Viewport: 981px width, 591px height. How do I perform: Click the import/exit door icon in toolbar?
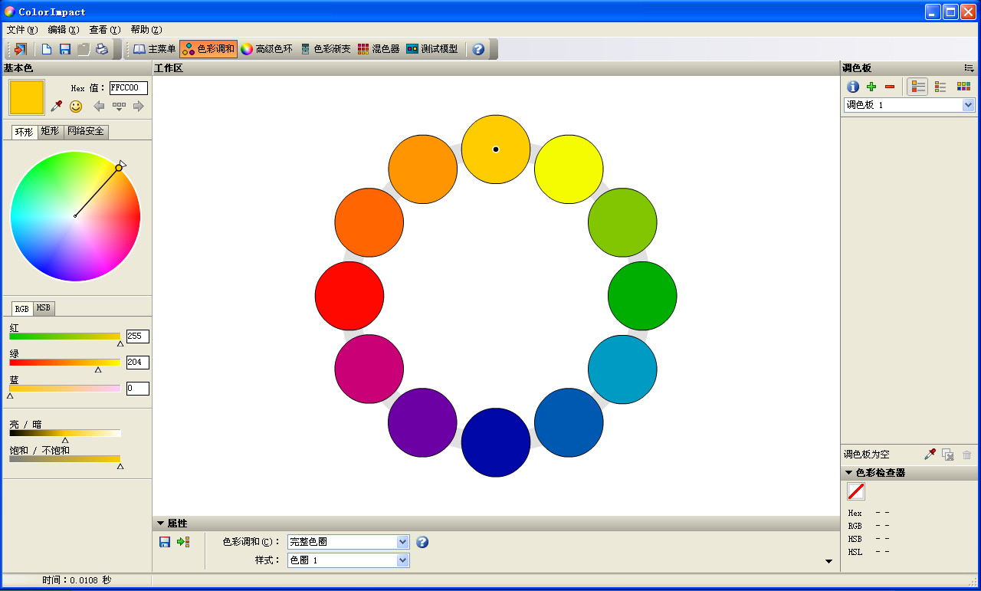[x=20, y=49]
